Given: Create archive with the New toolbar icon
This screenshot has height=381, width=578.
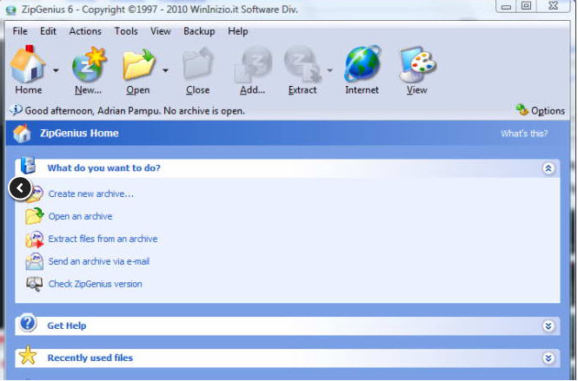Looking at the screenshot, I should pyautogui.click(x=90, y=65).
